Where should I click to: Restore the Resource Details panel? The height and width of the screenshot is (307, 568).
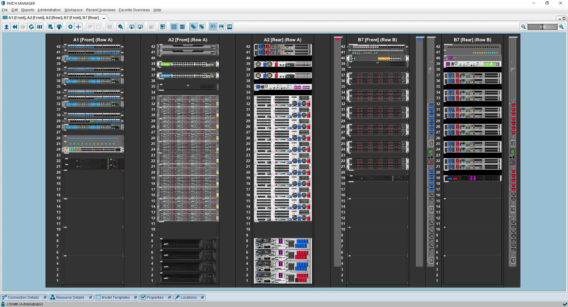click(90, 297)
